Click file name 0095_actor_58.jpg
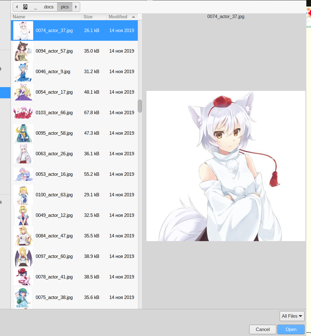This screenshot has height=336, width=311. [54, 133]
